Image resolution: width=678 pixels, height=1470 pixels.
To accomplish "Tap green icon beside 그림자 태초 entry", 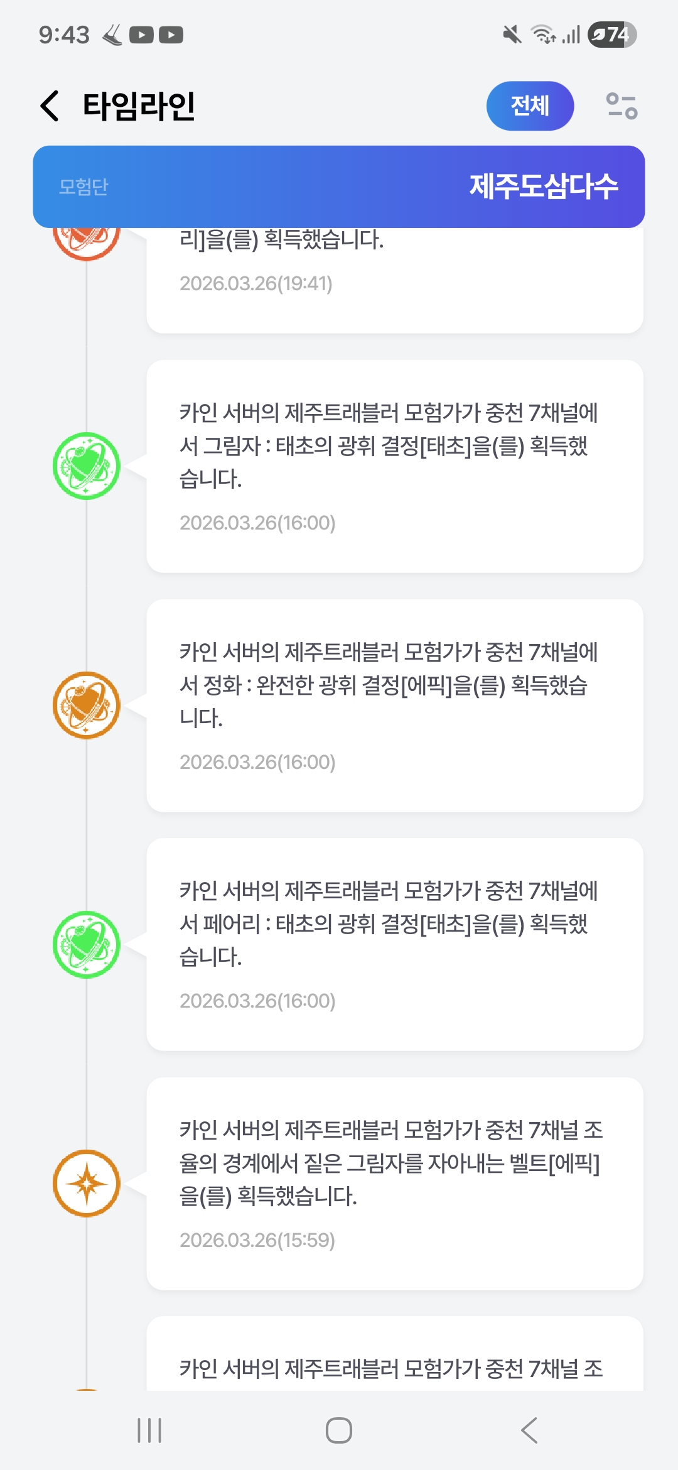I will pos(87,466).
